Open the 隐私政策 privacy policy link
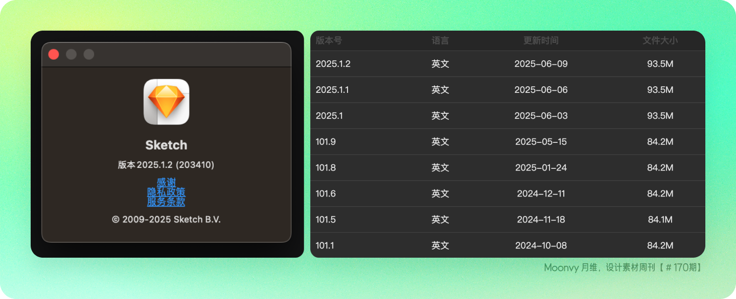Image resolution: width=736 pixels, height=299 pixels. coord(166,192)
